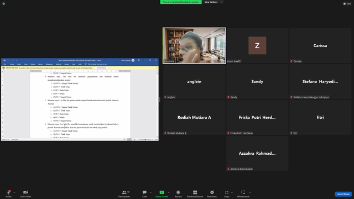Image resolution: width=354 pixels, height=199 pixels.
Task: Select Dominica's video thumbnail
Action: [194, 45]
